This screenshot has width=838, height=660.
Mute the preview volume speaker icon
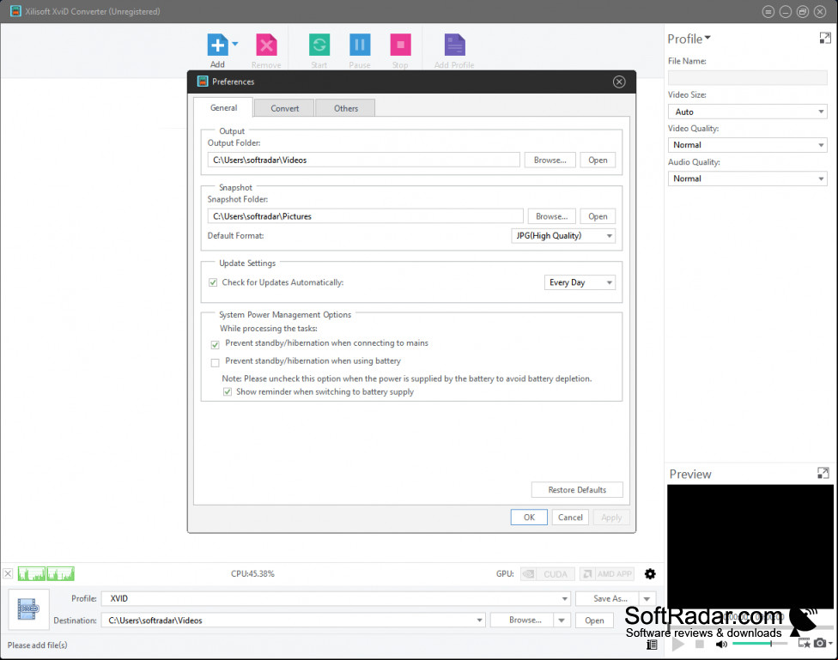click(721, 644)
